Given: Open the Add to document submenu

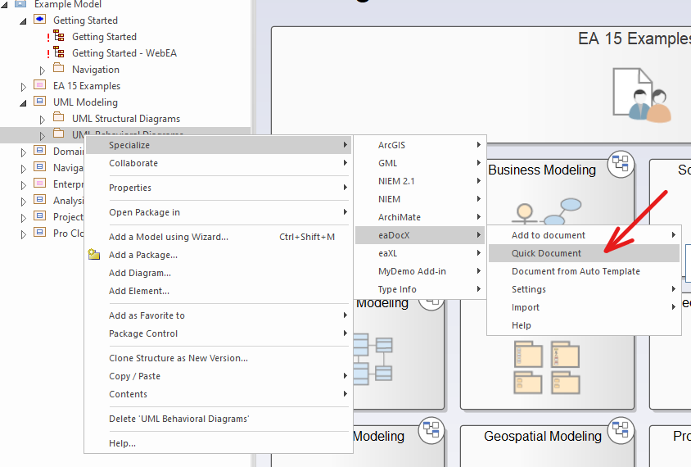Looking at the screenshot, I should tap(584, 235).
